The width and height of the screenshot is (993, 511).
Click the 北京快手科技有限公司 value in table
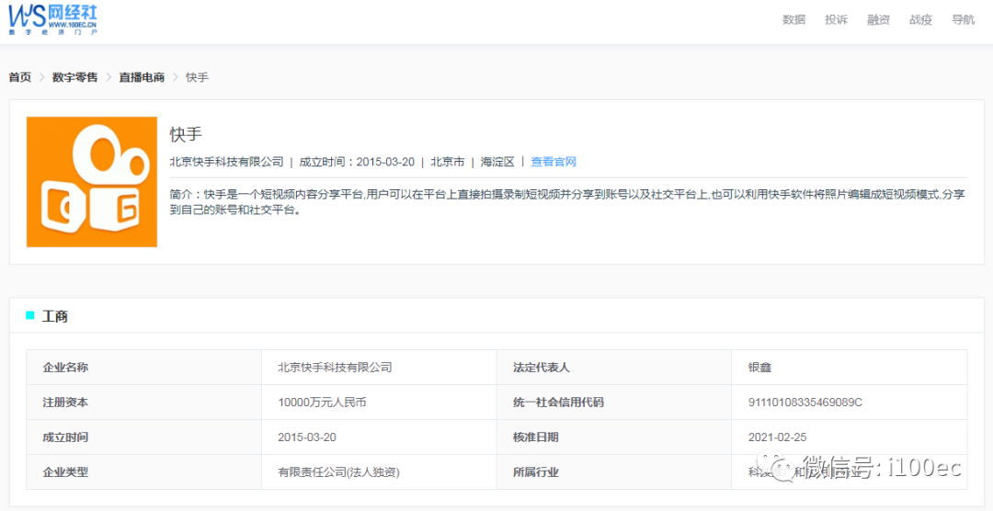(335, 368)
